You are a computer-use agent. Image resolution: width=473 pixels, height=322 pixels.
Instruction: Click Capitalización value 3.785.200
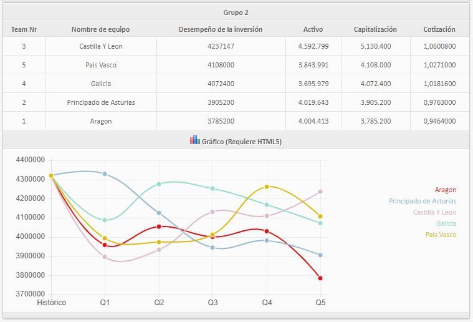[376, 121]
